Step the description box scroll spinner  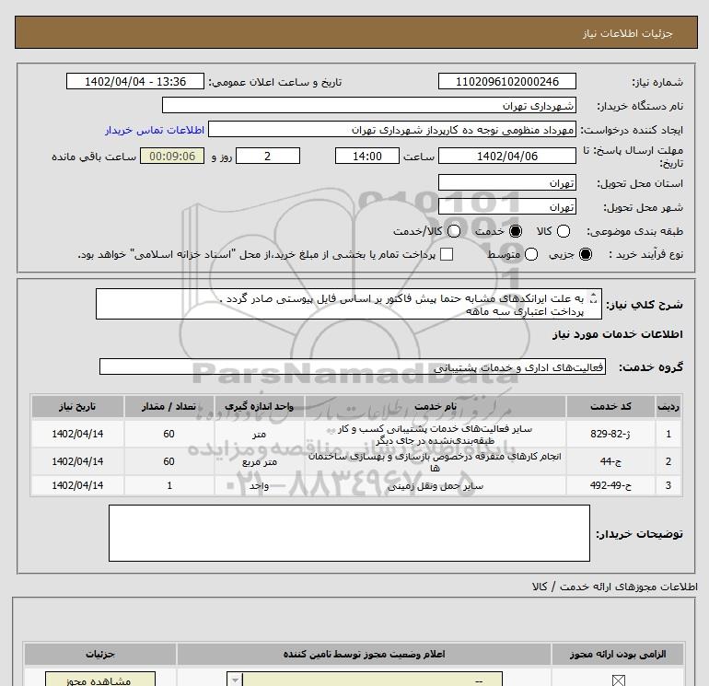[594, 297]
